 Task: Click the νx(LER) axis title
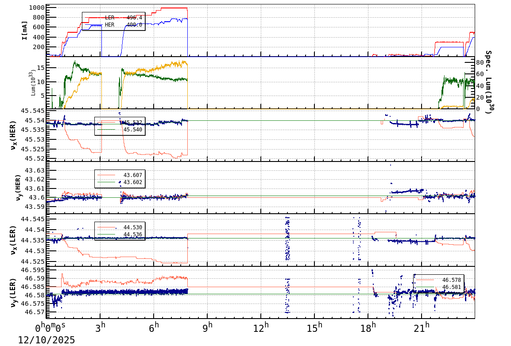(13, 240)
